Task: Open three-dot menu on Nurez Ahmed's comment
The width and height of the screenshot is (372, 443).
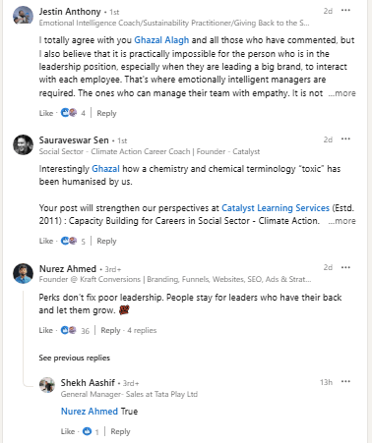Action: (345, 267)
